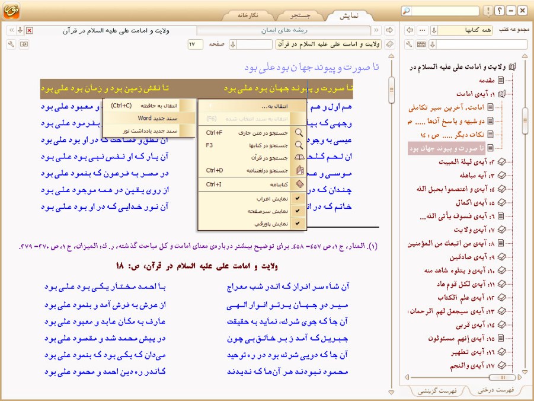Open the ریشه های ایمان book tab
534x401 pixels.
[284, 30]
